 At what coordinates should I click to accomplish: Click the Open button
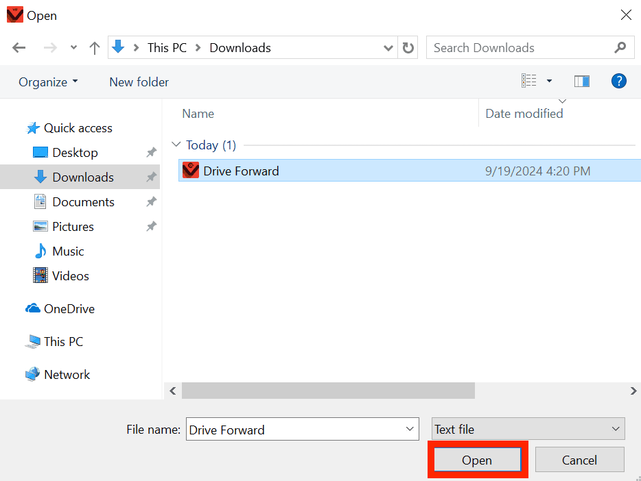(477, 460)
